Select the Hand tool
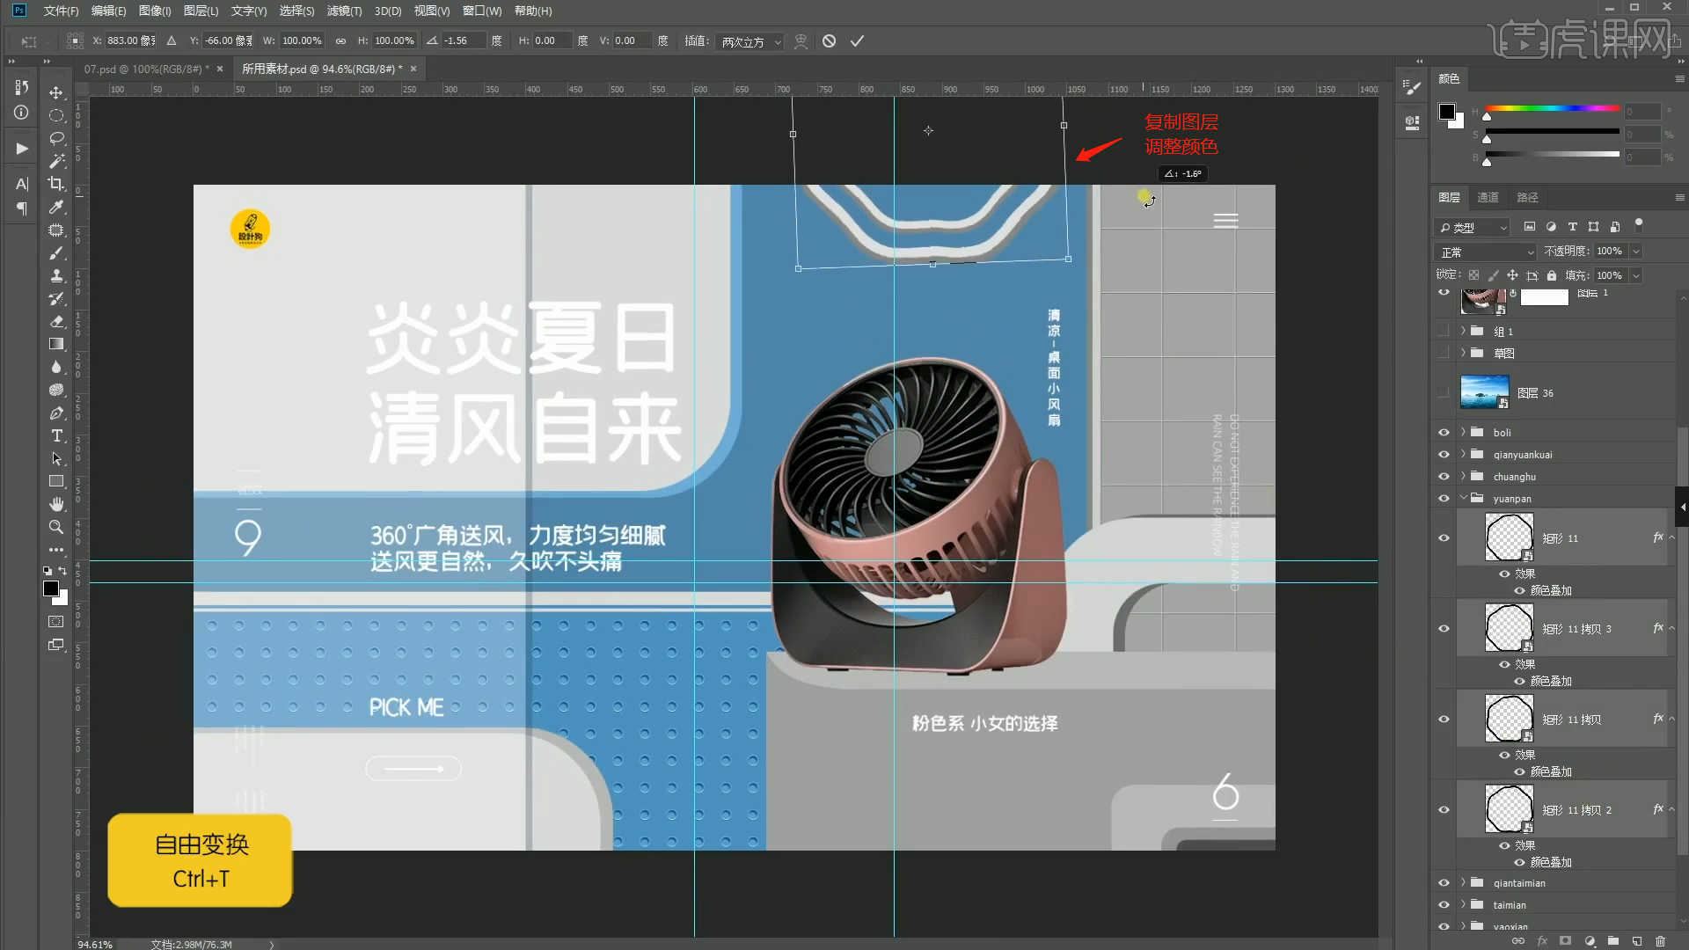Screen dimensions: 1689x950 click(56, 504)
